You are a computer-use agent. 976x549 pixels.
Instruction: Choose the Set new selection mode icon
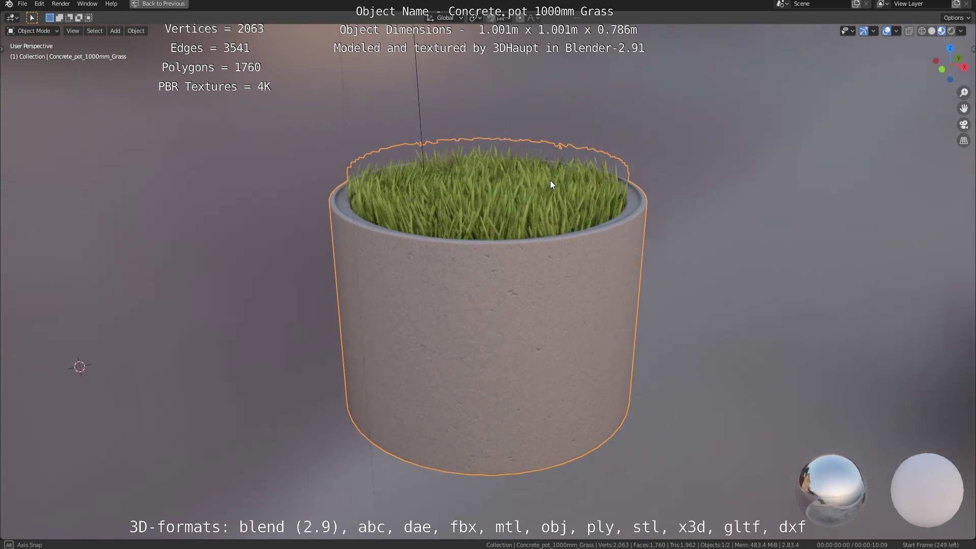(50, 18)
